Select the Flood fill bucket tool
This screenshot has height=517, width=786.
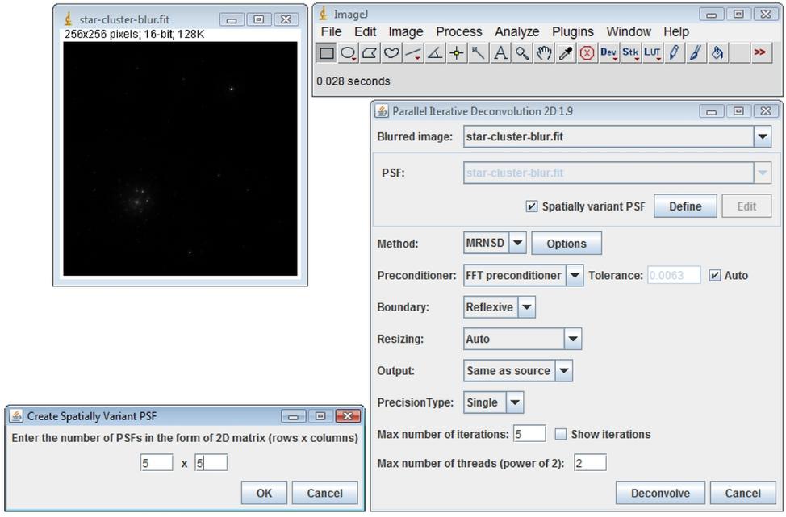click(x=717, y=52)
